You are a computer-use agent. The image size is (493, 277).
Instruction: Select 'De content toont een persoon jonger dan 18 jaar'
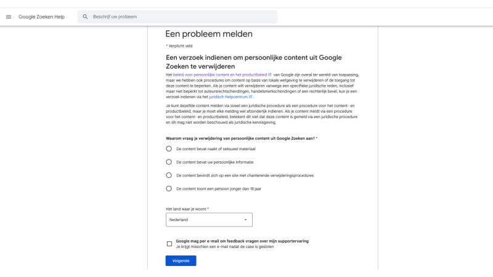click(169, 188)
